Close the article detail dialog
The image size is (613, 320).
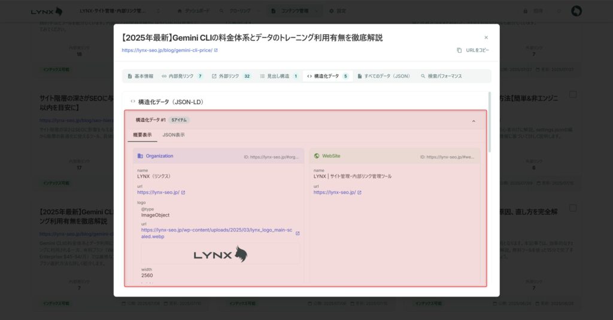pos(486,37)
